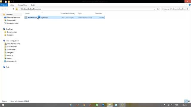
Task: Open Windows Start button
Action: tap(3, 105)
